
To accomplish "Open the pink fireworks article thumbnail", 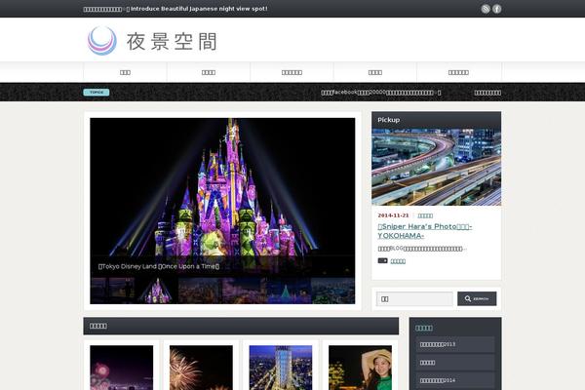I will [x=122, y=368].
